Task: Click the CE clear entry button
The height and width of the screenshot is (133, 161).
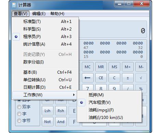Action: point(101,78)
